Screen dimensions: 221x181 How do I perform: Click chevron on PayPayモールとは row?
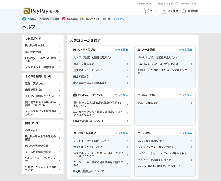click(x=60, y=46)
